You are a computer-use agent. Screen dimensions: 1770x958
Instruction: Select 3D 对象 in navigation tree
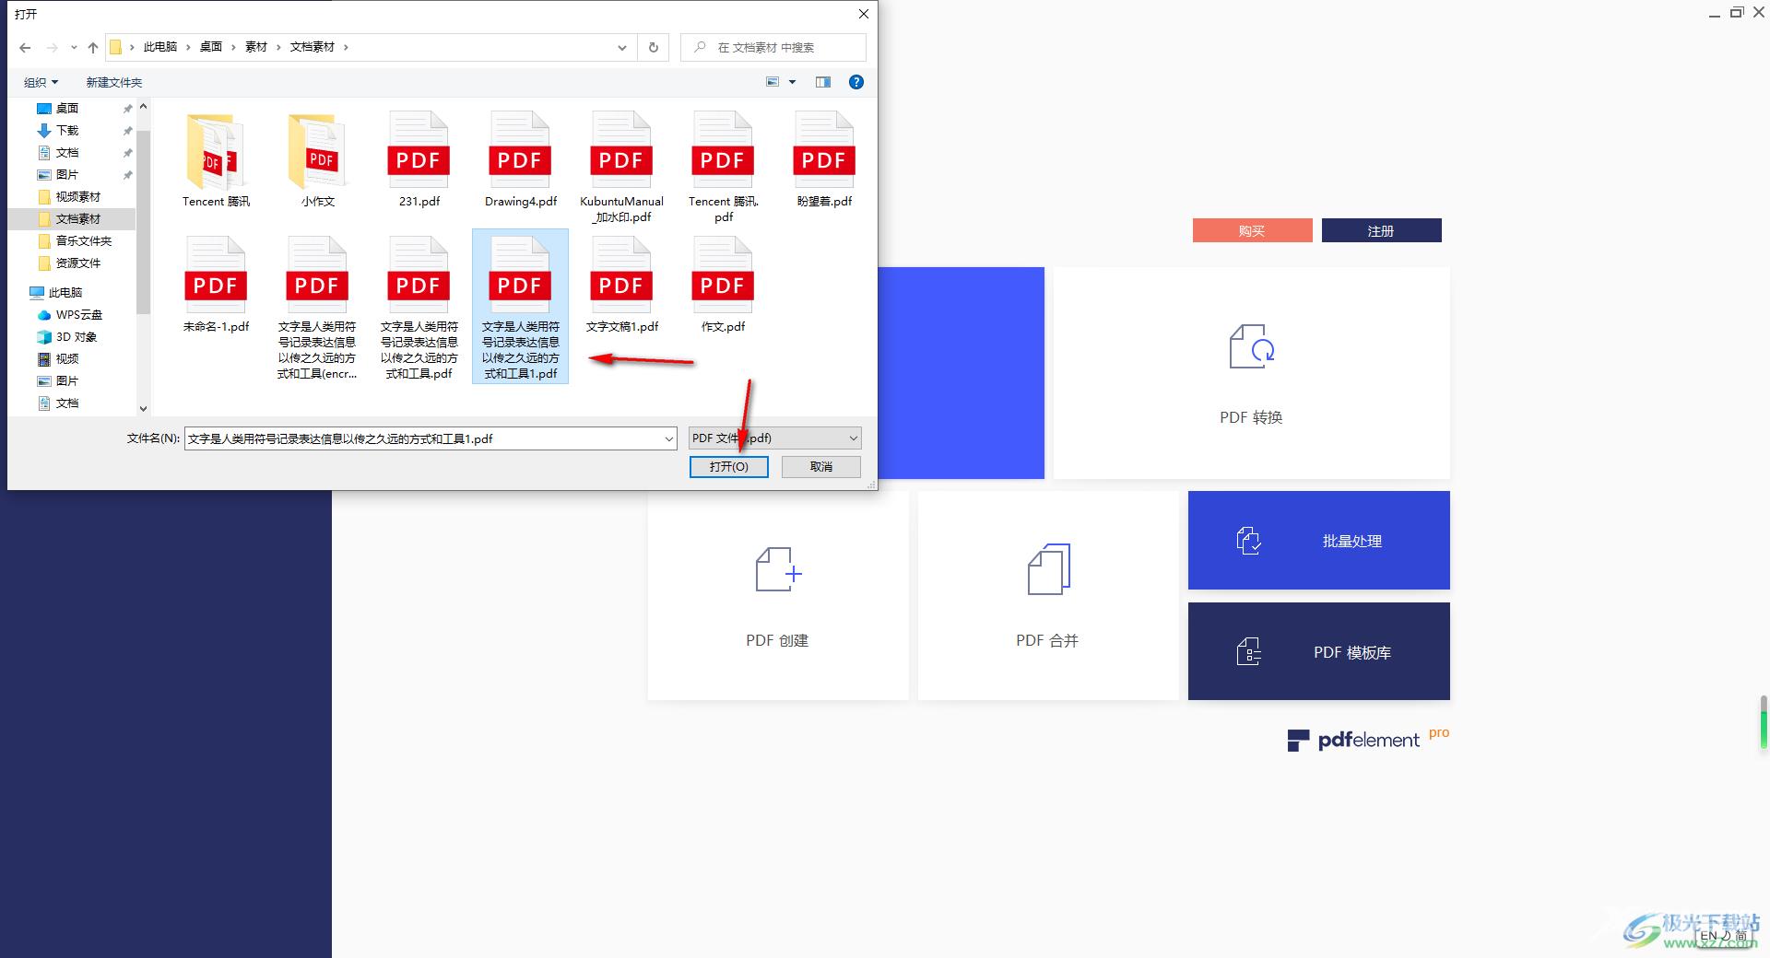point(76,336)
